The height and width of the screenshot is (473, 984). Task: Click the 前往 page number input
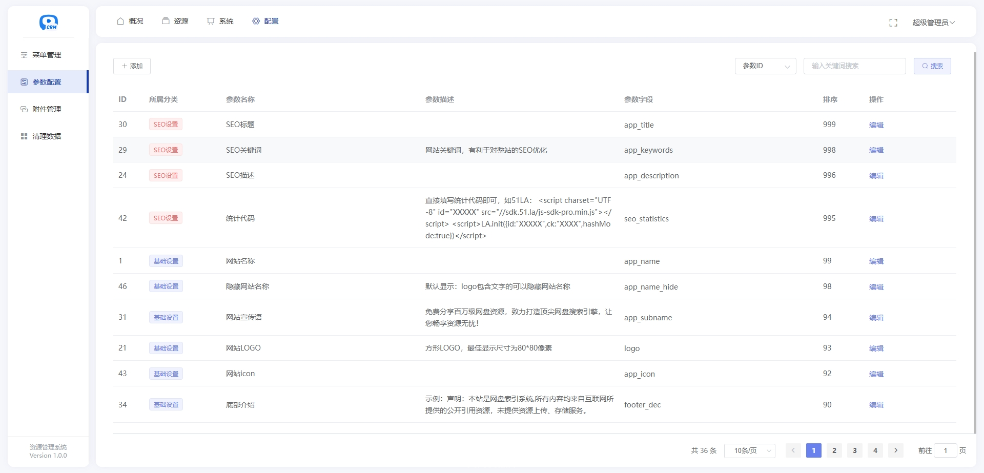[x=946, y=450]
